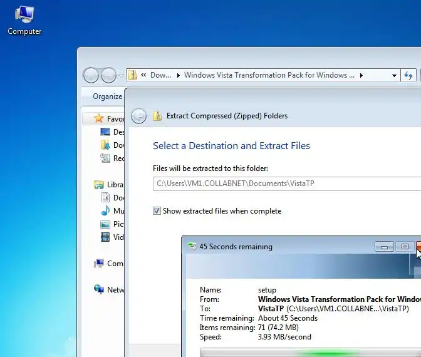Click the Favorites star icon in sidebar
This screenshot has width=421, height=357.
tap(99, 118)
